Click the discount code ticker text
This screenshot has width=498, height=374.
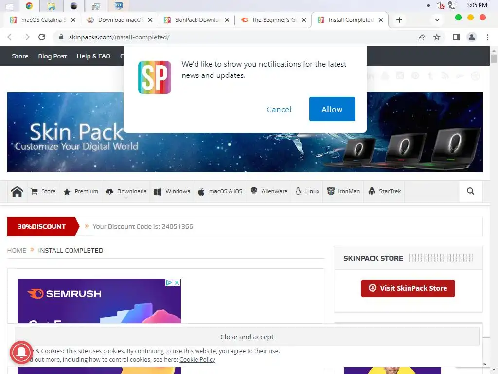(143, 227)
